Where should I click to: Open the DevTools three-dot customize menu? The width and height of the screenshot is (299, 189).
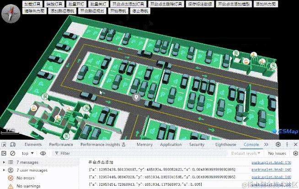pyautogui.click(x=287, y=144)
